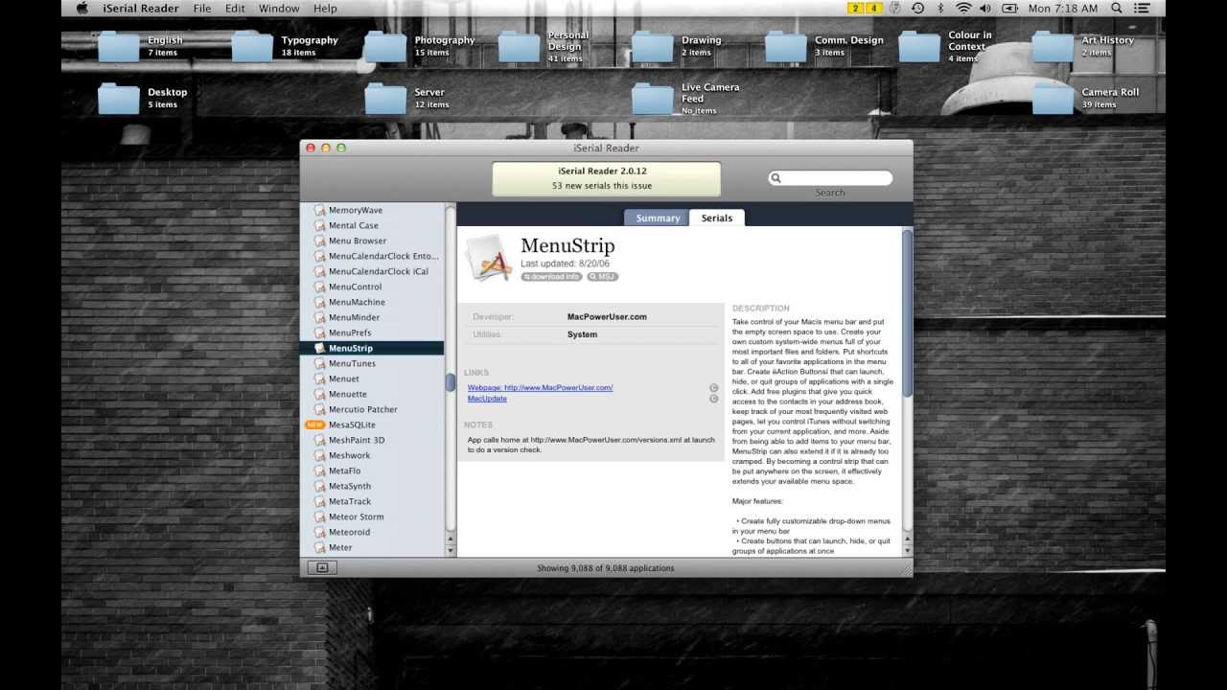
Task: Open the MacPowerUser webpage link
Action: click(540, 387)
